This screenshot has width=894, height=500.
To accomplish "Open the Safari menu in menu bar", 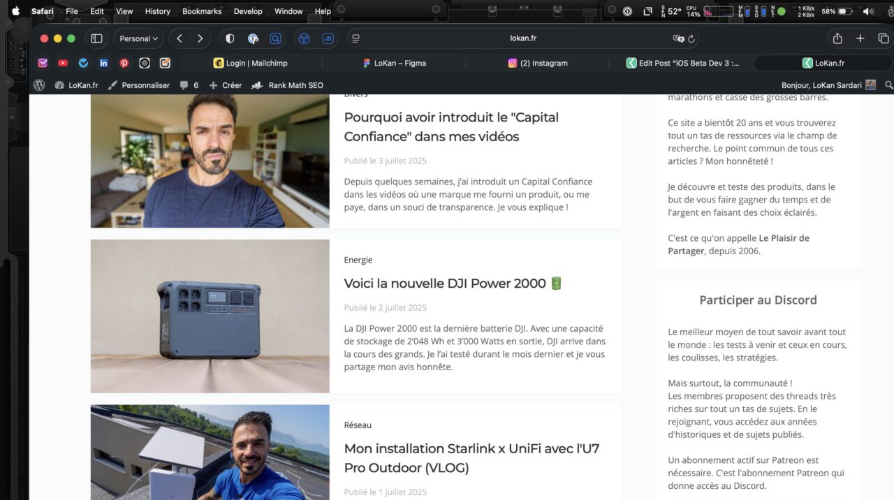I will point(43,11).
